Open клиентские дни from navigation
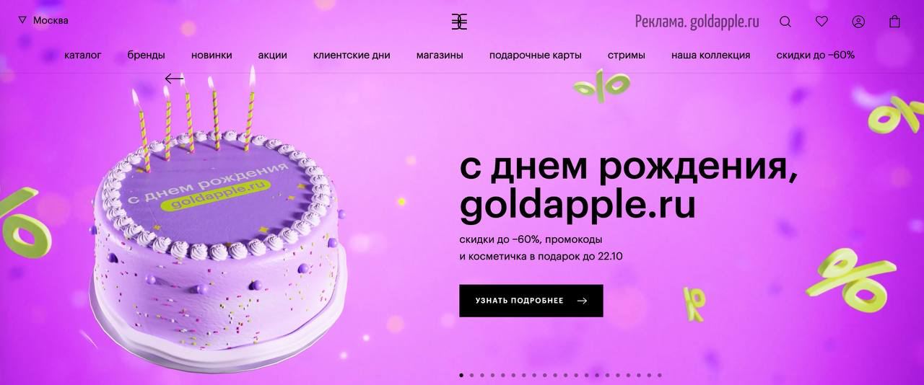924x385 pixels. [352, 55]
